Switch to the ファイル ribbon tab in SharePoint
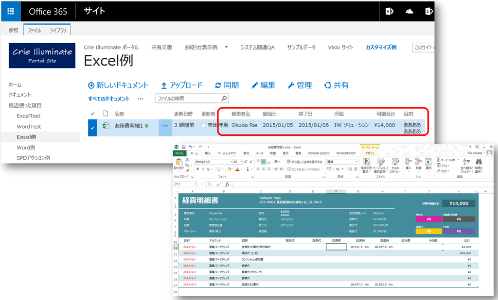 tap(34, 31)
